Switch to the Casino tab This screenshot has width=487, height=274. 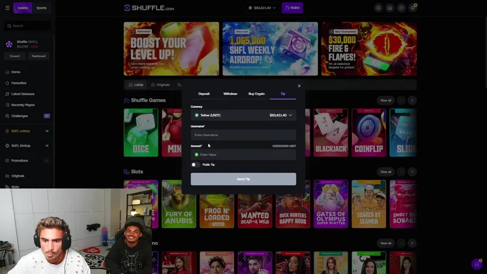pos(22,8)
